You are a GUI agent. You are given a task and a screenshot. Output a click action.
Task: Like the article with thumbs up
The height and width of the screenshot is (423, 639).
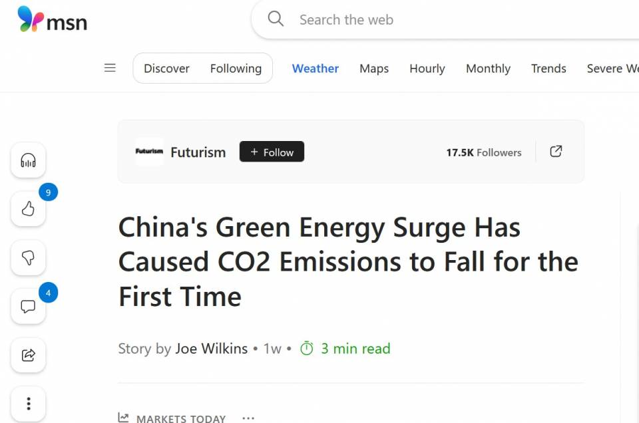point(28,209)
